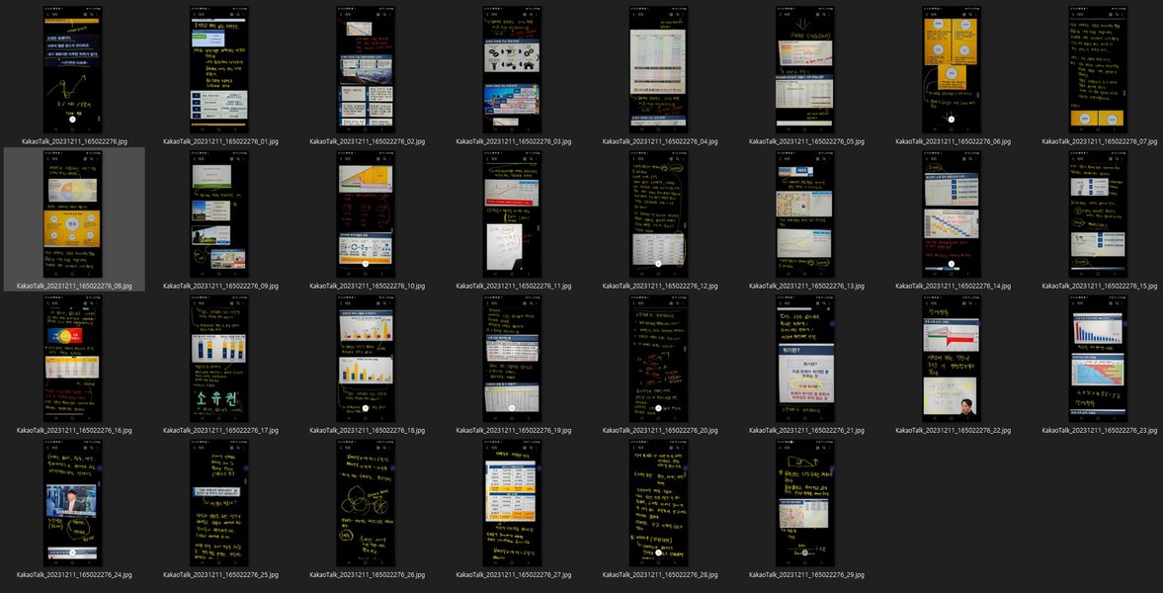This screenshot has height=593, width=1163.
Task: Select thumbnail of KakaoTalk_20231211_165022276_03.jpg
Action: 512,70
